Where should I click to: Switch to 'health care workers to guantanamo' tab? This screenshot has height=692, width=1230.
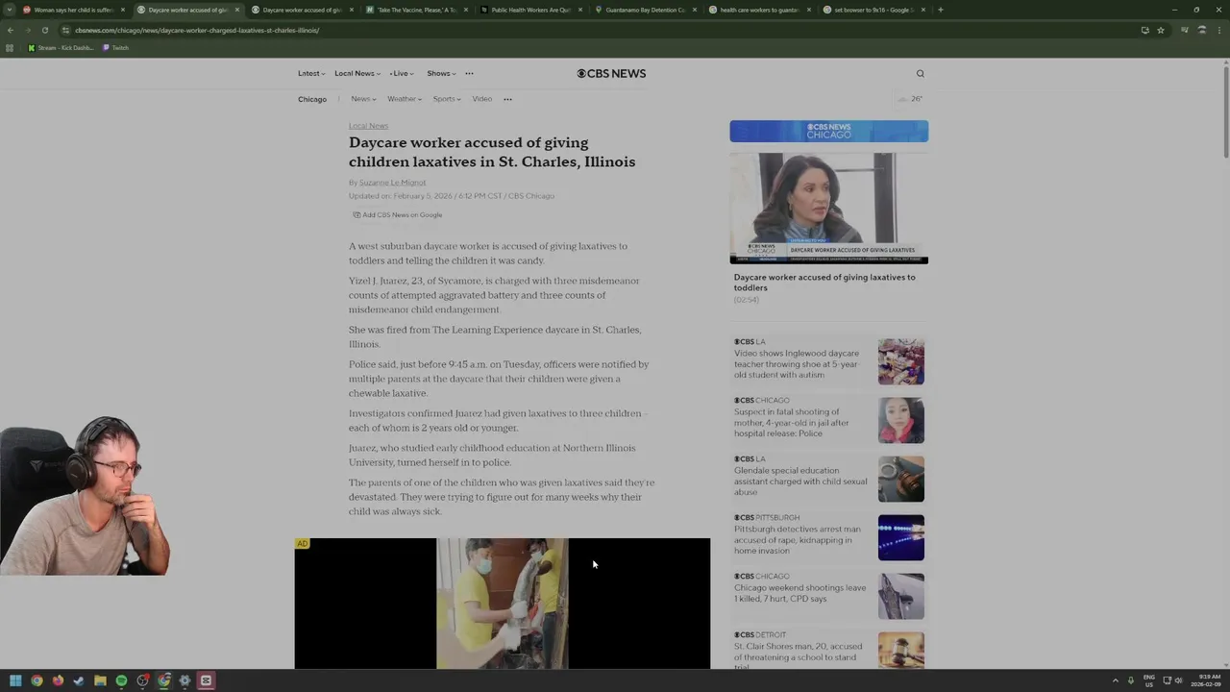(x=759, y=10)
